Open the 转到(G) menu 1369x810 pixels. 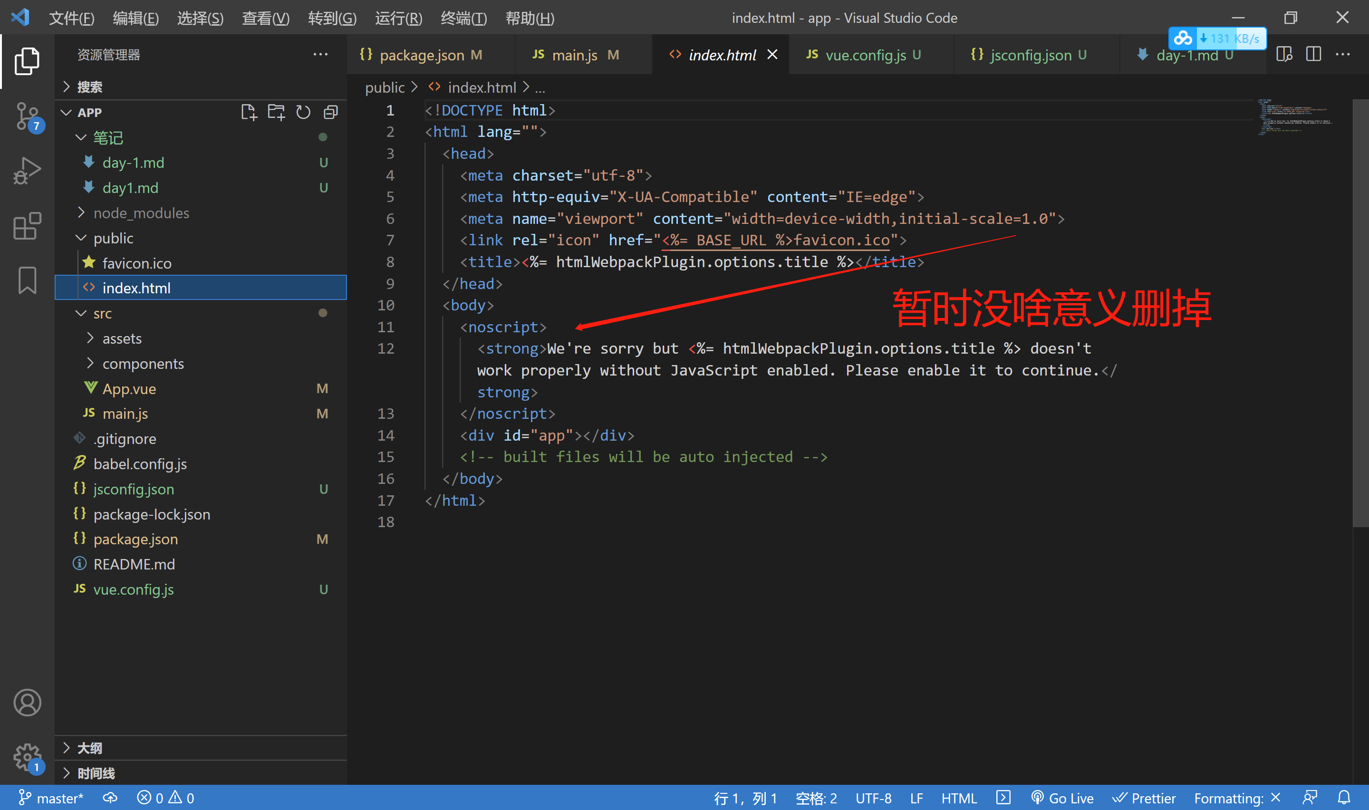click(x=332, y=18)
